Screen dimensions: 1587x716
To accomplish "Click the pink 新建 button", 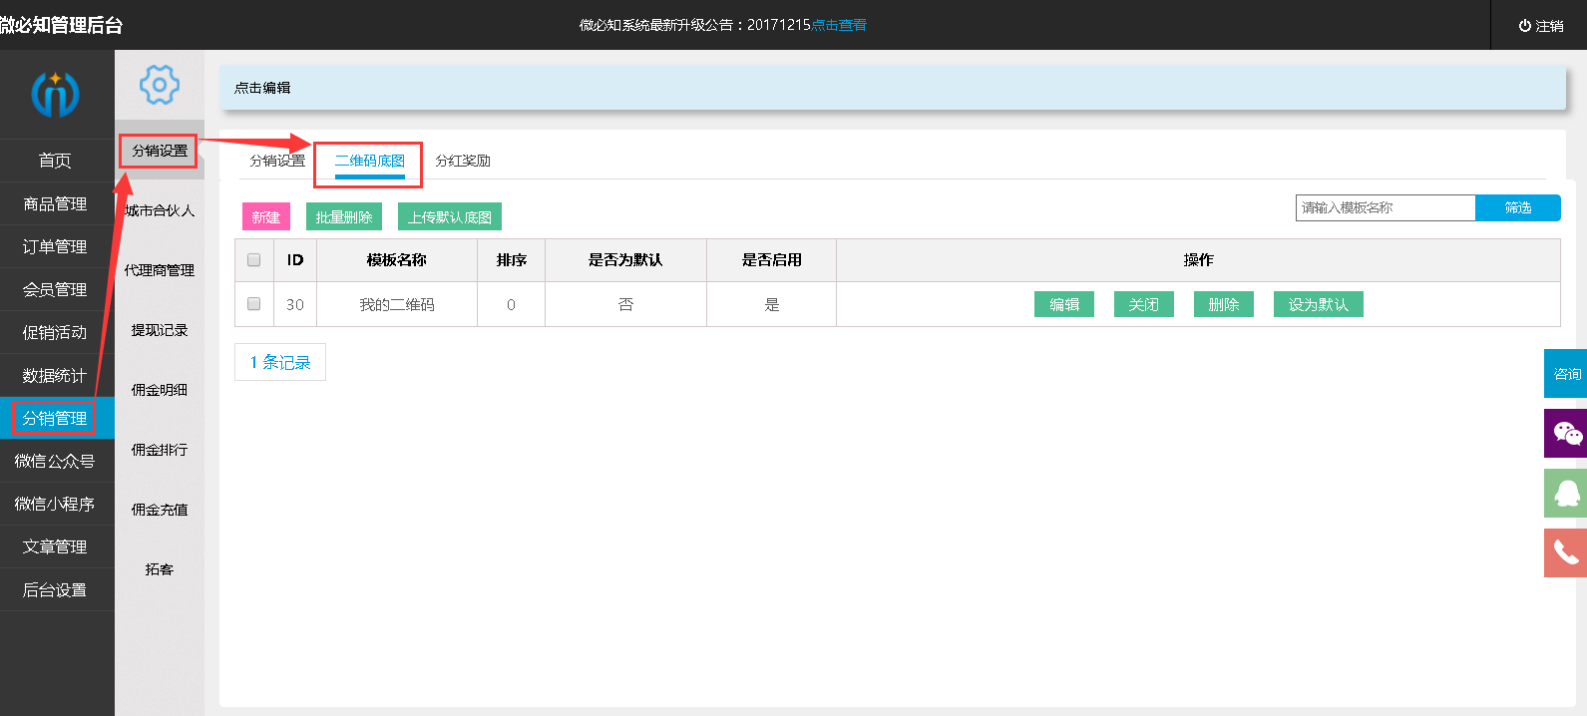I will click(x=265, y=217).
